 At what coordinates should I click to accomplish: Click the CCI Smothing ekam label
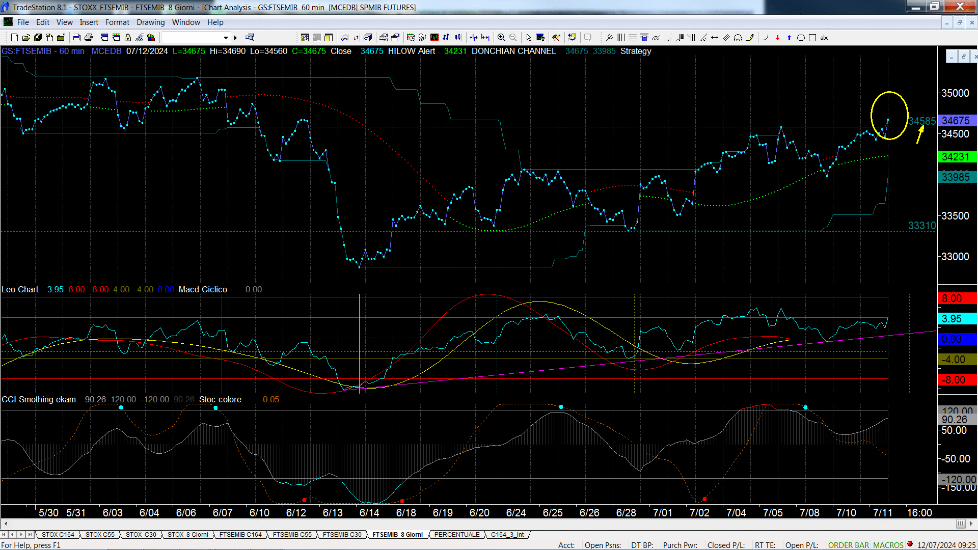[39, 399]
